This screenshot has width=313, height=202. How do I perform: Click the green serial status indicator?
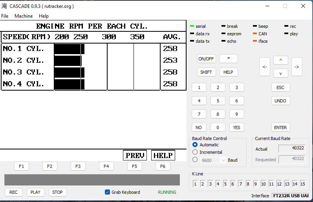click(192, 26)
